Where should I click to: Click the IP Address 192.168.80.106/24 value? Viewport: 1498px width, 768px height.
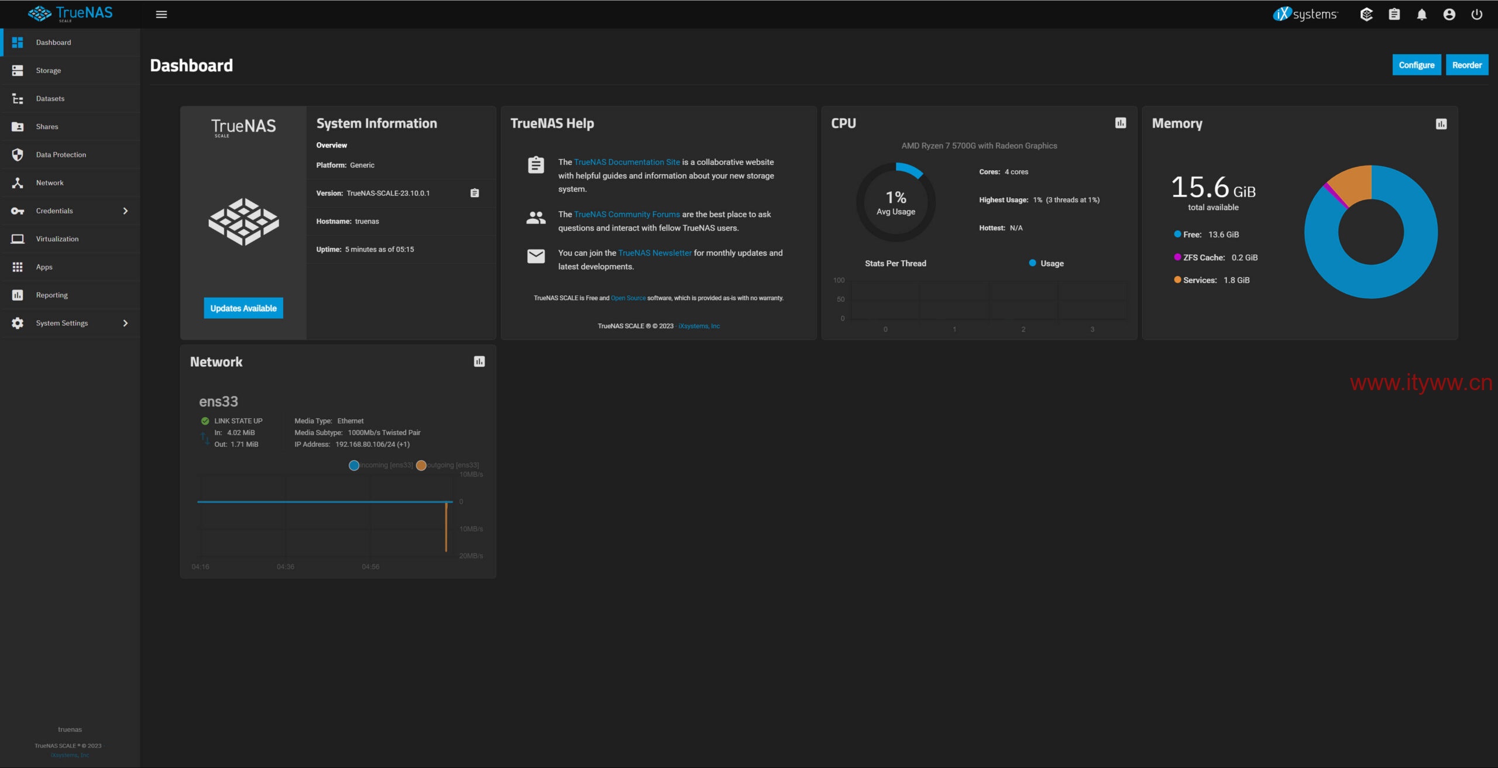click(x=372, y=445)
